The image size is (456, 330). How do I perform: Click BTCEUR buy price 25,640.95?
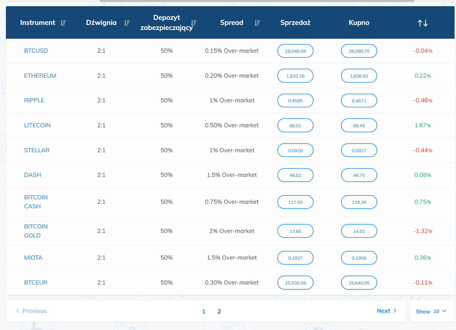(x=359, y=283)
